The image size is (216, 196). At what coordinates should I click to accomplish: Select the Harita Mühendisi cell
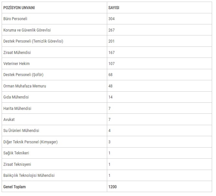point(17,108)
